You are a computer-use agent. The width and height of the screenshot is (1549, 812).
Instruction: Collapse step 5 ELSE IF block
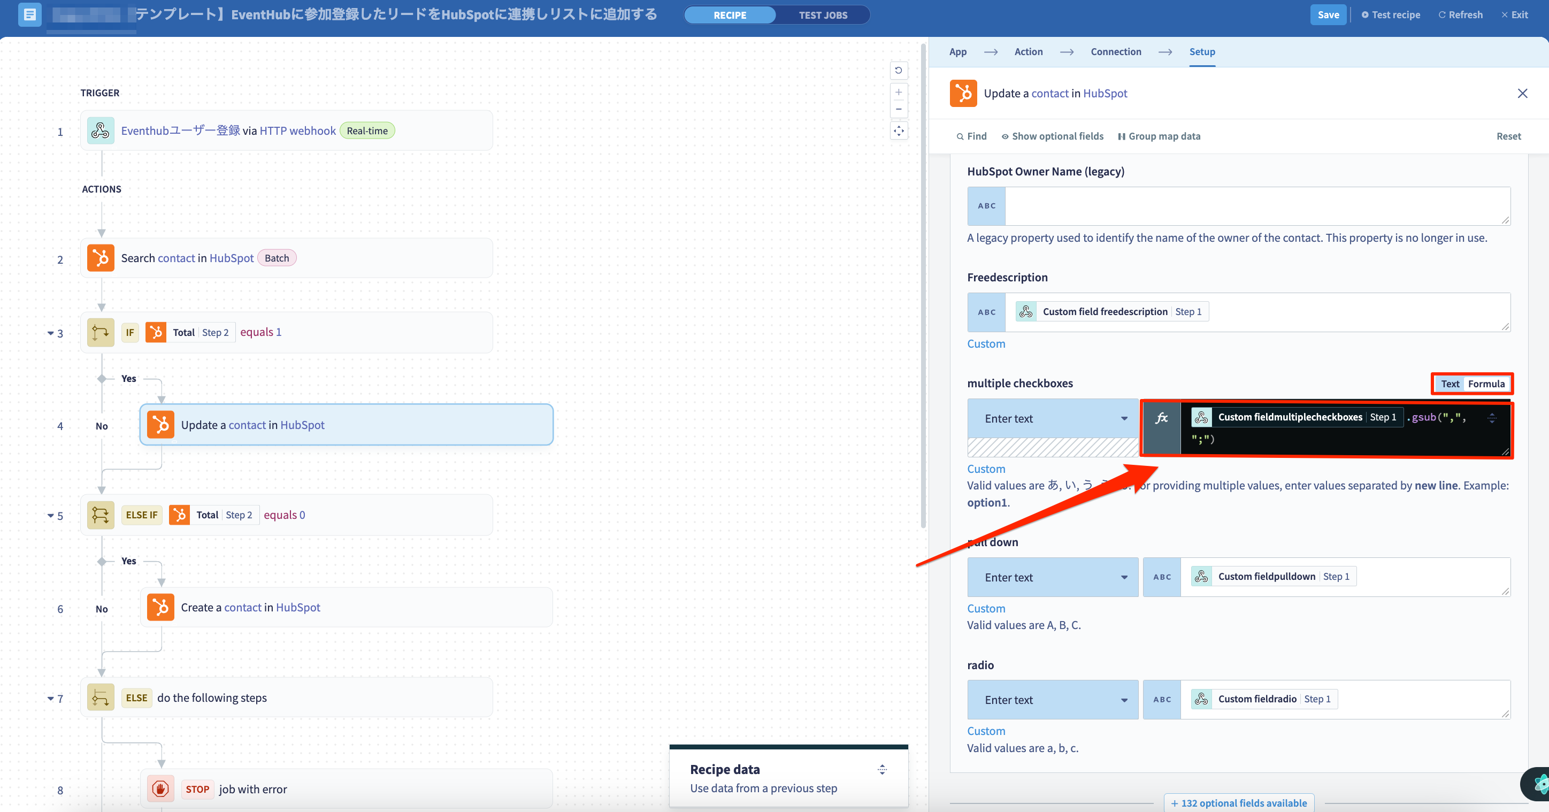point(50,516)
